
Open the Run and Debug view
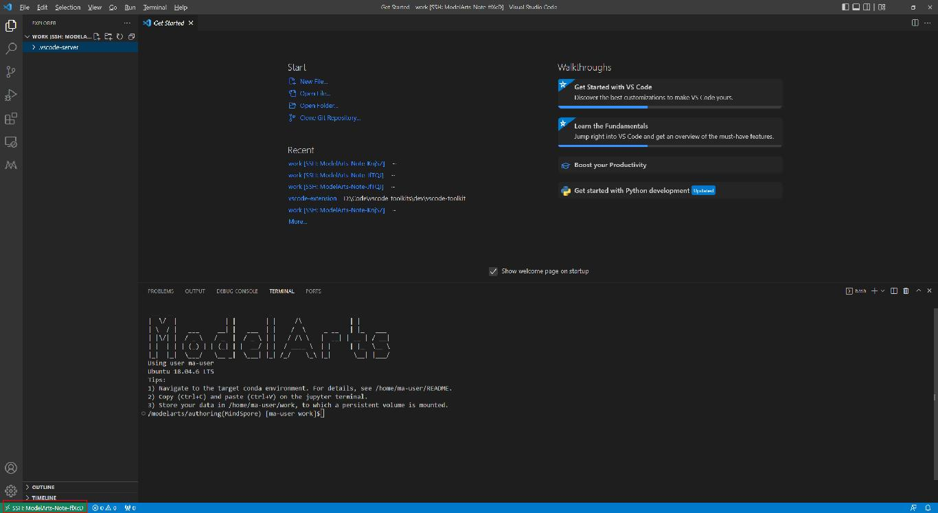(11, 95)
